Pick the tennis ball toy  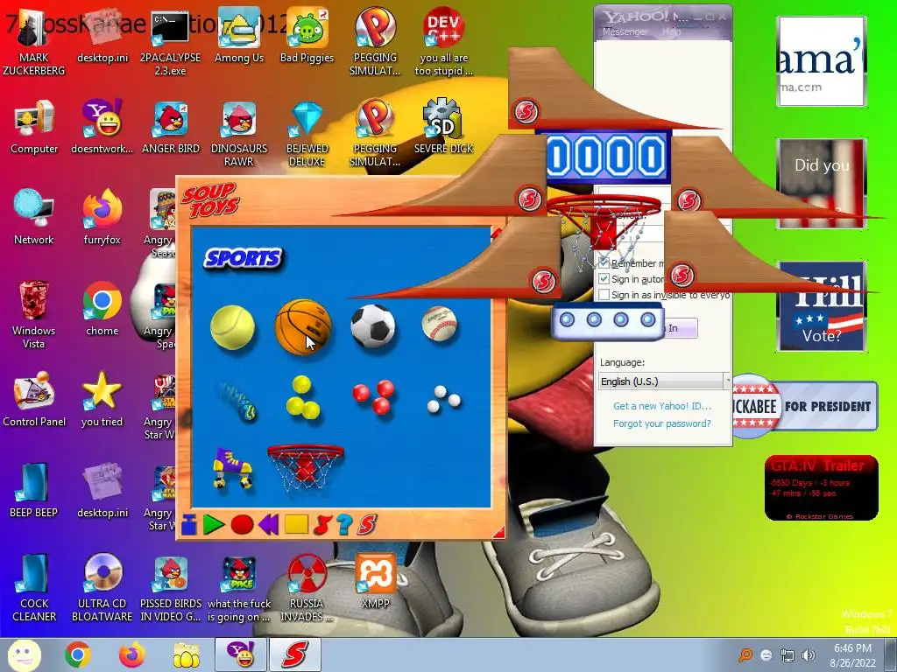pyautogui.click(x=232, y=327)
